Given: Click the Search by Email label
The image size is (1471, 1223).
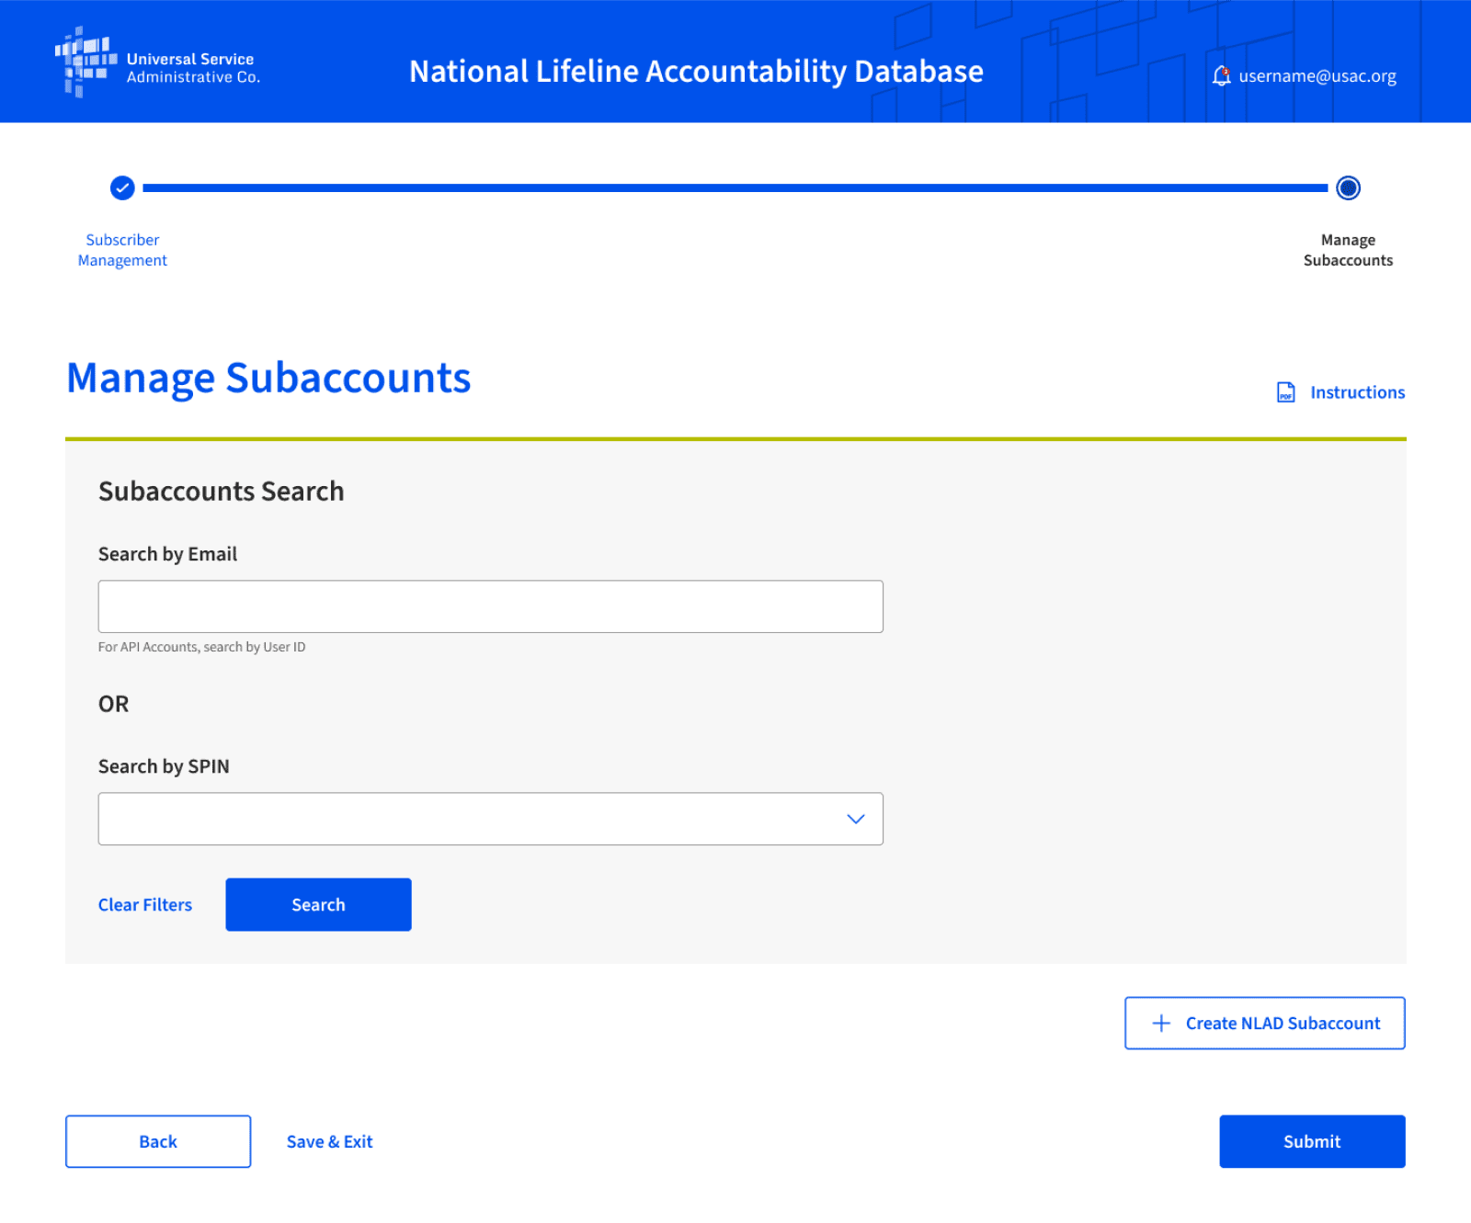Looking at the screenshot, I should [x=167, y=554].
